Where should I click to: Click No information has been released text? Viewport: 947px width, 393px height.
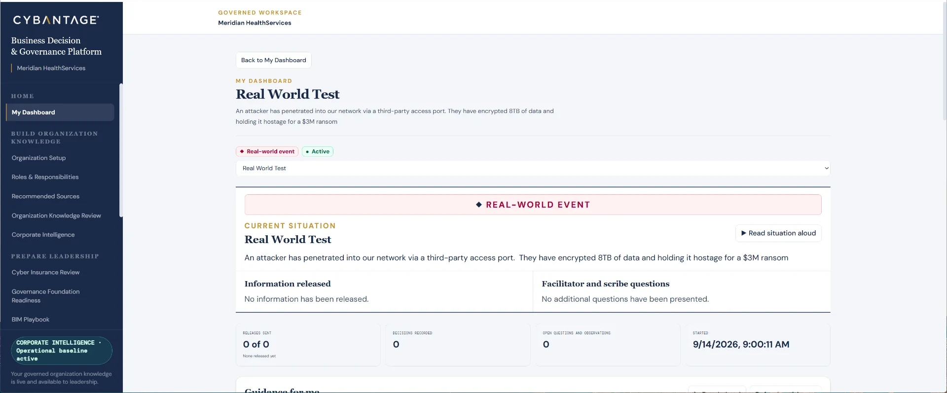306,299
